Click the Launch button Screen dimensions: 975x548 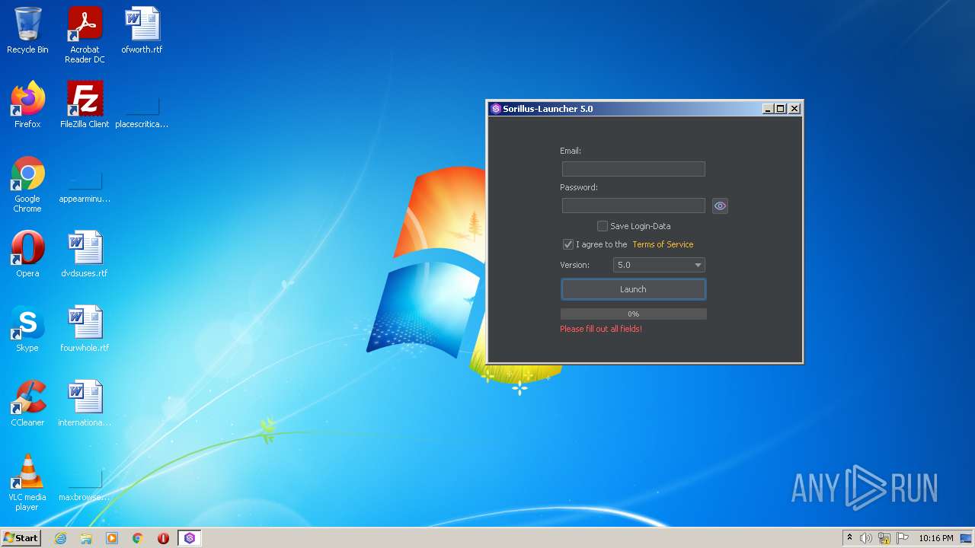(633, 289)
